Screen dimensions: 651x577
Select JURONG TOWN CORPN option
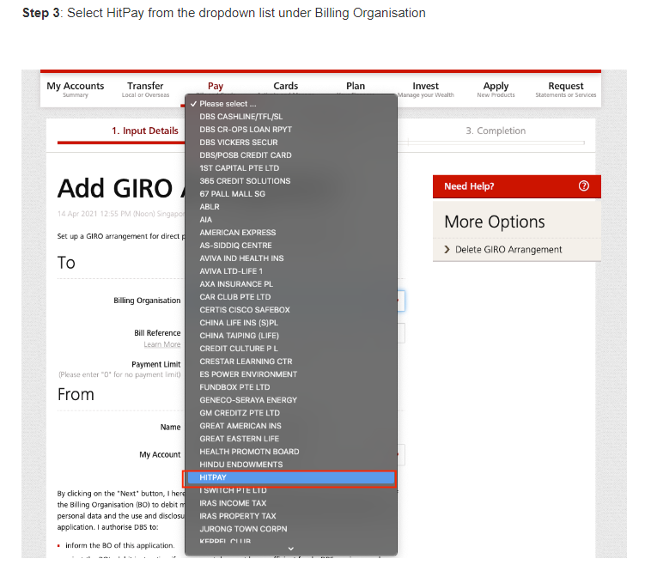[291, 529]
